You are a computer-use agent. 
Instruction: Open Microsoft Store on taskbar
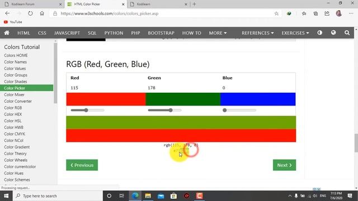173,196
